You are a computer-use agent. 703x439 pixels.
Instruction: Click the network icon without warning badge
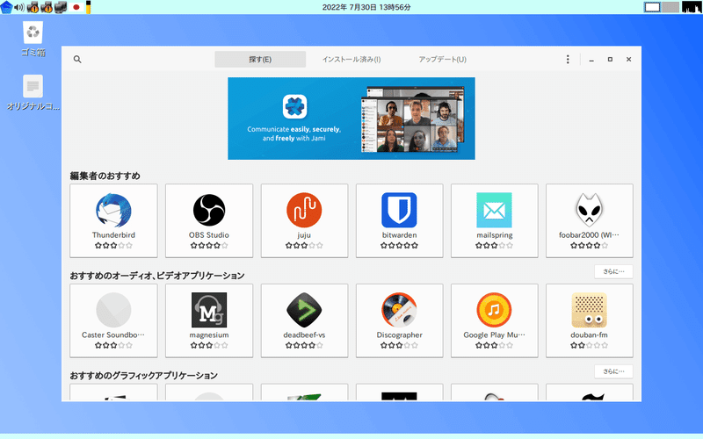pyautogui.click(x=60, y=7)
